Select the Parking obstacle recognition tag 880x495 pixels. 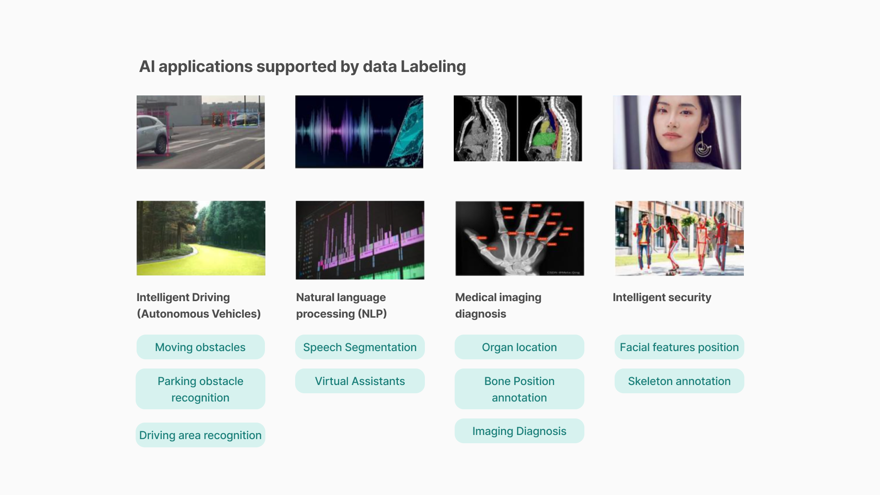click(200, 389)
